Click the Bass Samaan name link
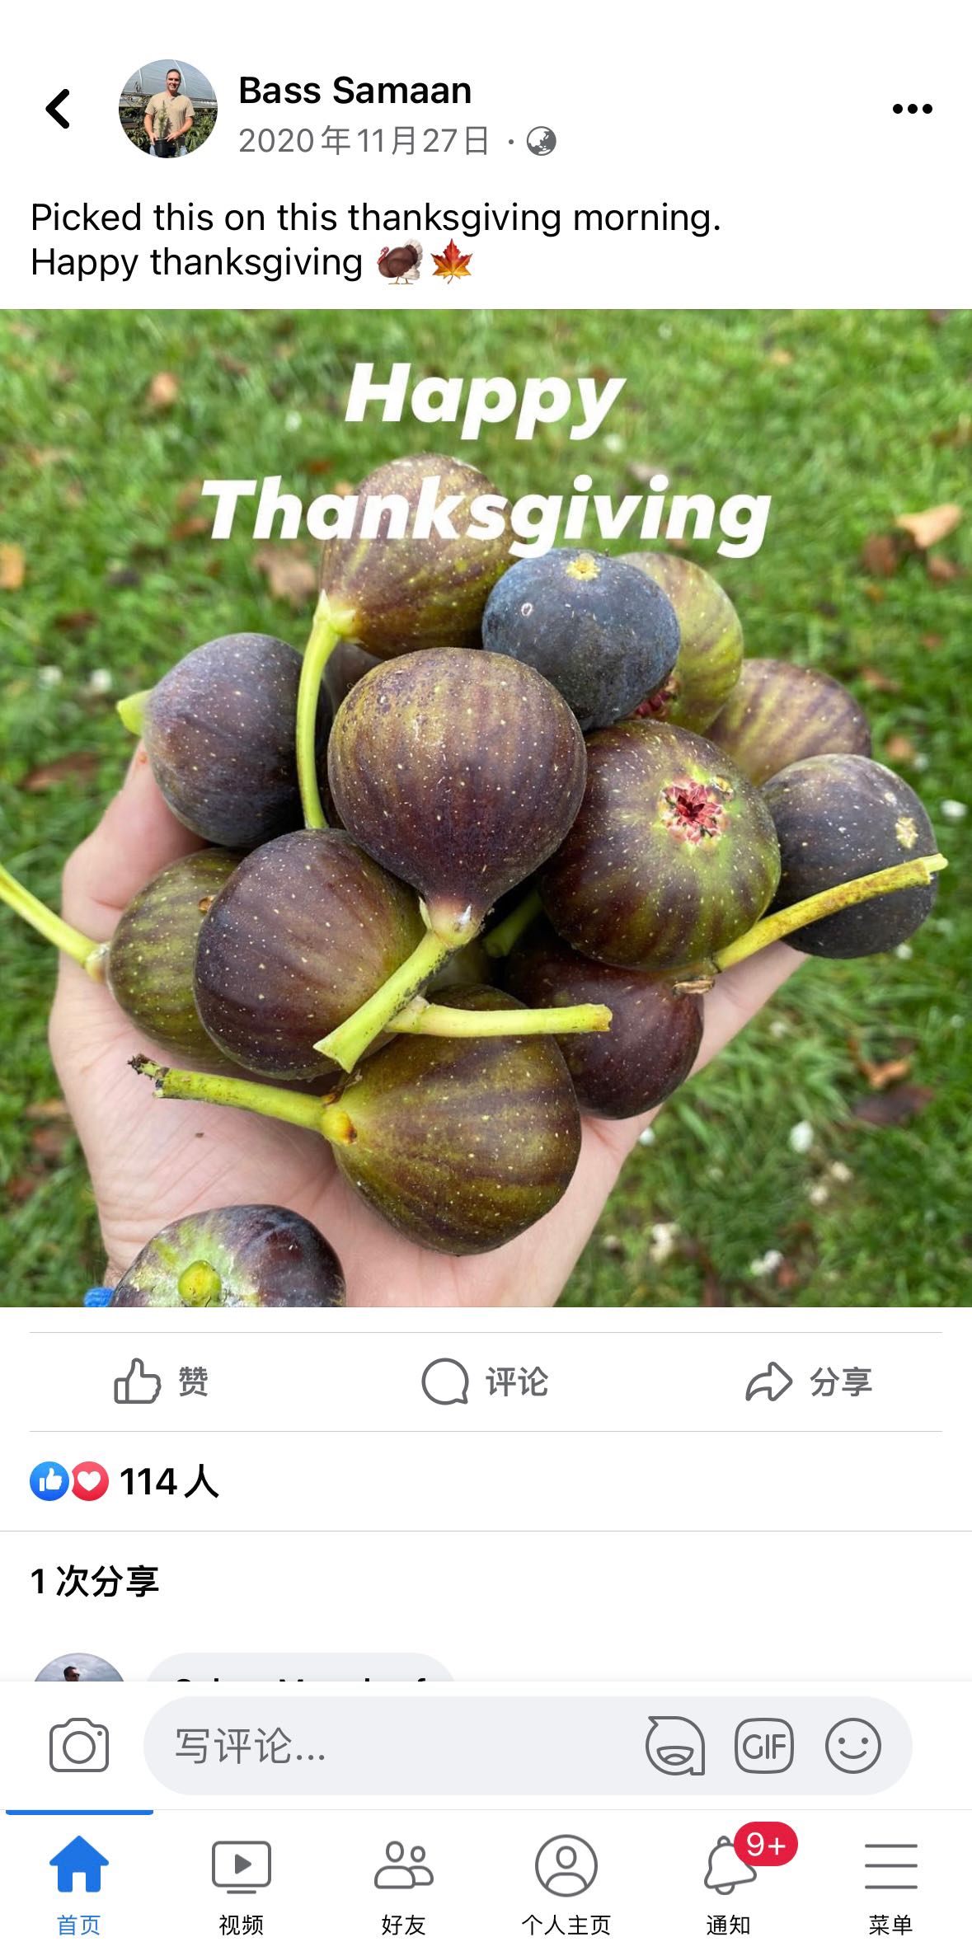This screenshot has width=972, height=1956. 355,91
